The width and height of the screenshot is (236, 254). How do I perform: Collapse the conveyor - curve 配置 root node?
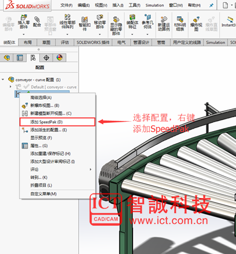point(3,79)
